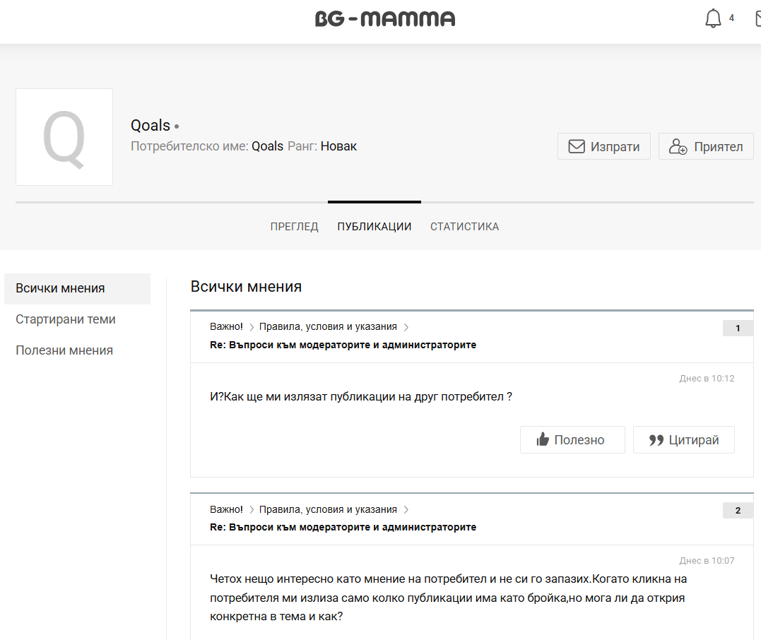This screenshot has width=761, height=640.
Task: Click post number 2 badge
Action: coord(738,510)
